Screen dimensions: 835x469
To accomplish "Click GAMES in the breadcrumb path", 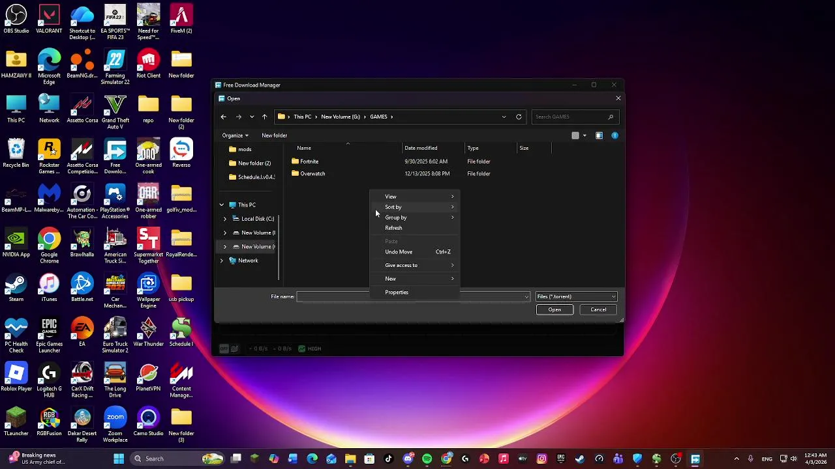I will click(x=378, y=117).
